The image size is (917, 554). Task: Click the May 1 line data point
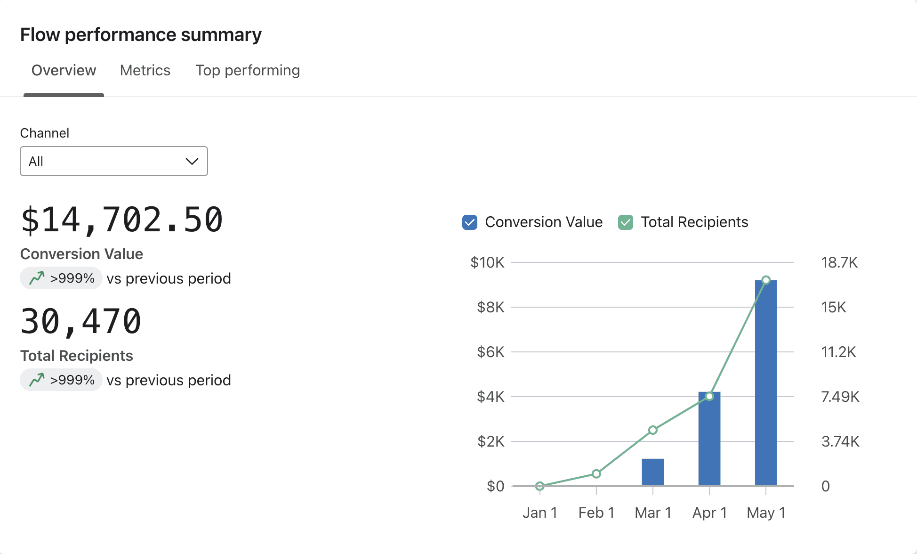766,280
